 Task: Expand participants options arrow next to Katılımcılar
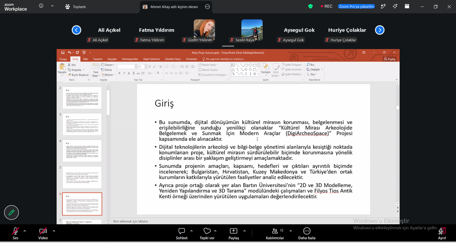pyautogui.click(x=290, y=231)
